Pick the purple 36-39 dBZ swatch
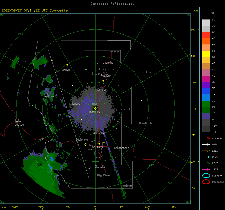 206,85
